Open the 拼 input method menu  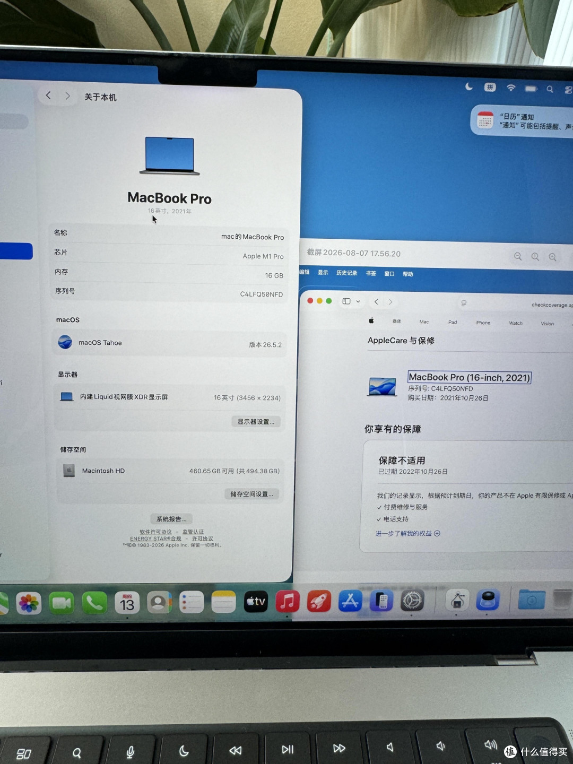(x=490, y=87)
